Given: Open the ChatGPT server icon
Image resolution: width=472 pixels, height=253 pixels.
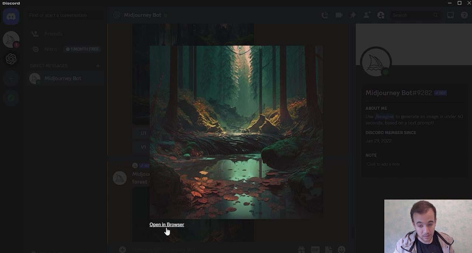Looking at the screenshot, I should click(x=11, y=59).
